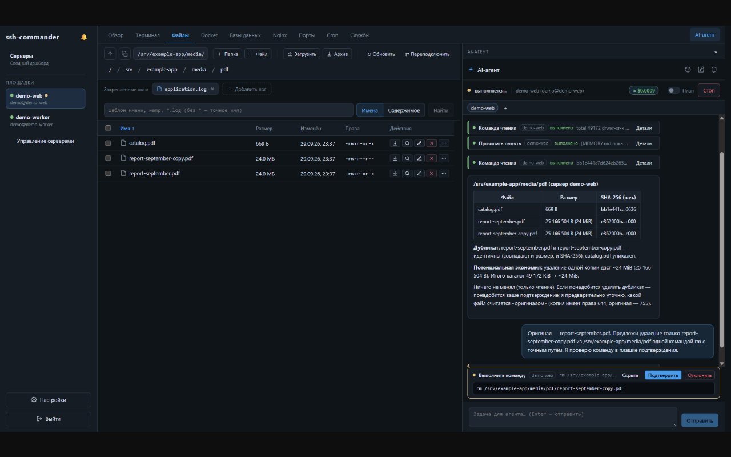Go up one directory with the arrow icon
Image resolution: width=731 pixels, height=457 pixels.
(x=110, y=54)
